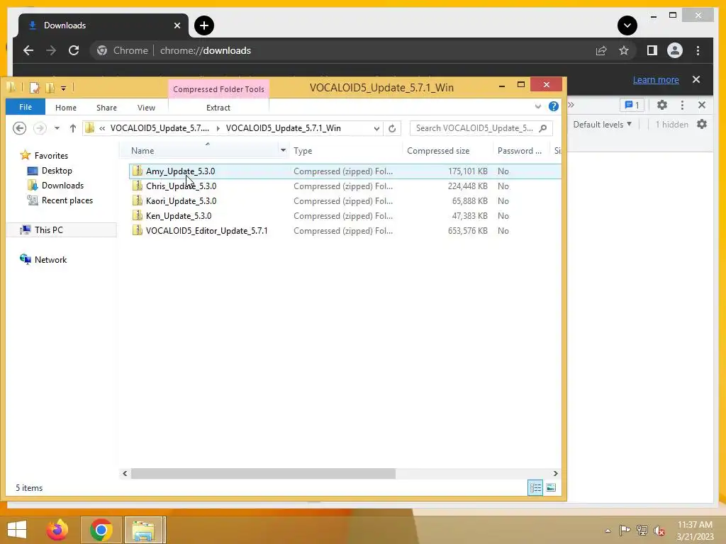Open Chrome side panel
This screenshot has width=726, height=544.
[652, 50]
